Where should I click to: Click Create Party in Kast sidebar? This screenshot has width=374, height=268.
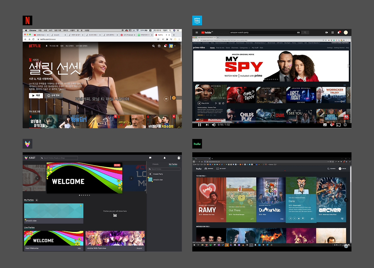pos(156,174)
